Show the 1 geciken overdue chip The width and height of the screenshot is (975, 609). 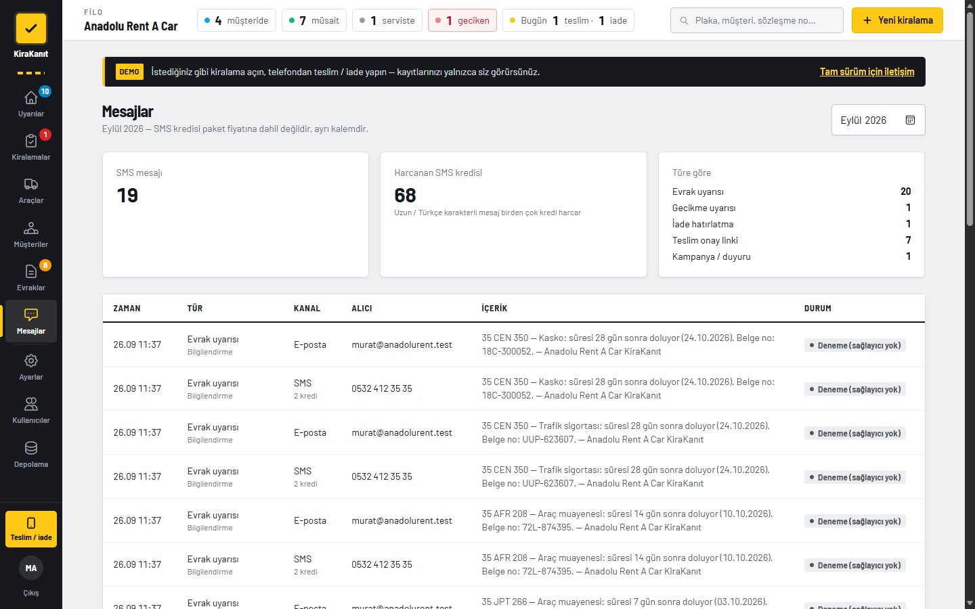[x=462, y=20]
